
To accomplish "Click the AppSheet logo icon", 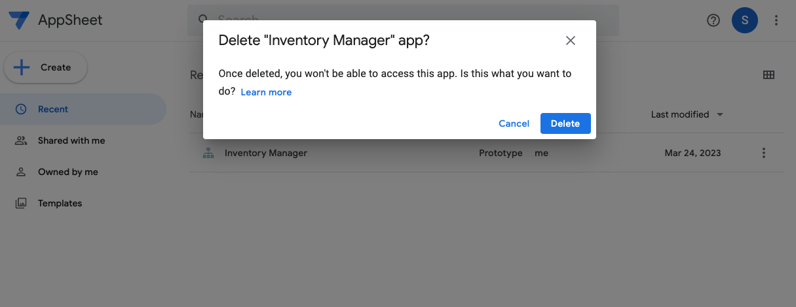I will [19, 20].
